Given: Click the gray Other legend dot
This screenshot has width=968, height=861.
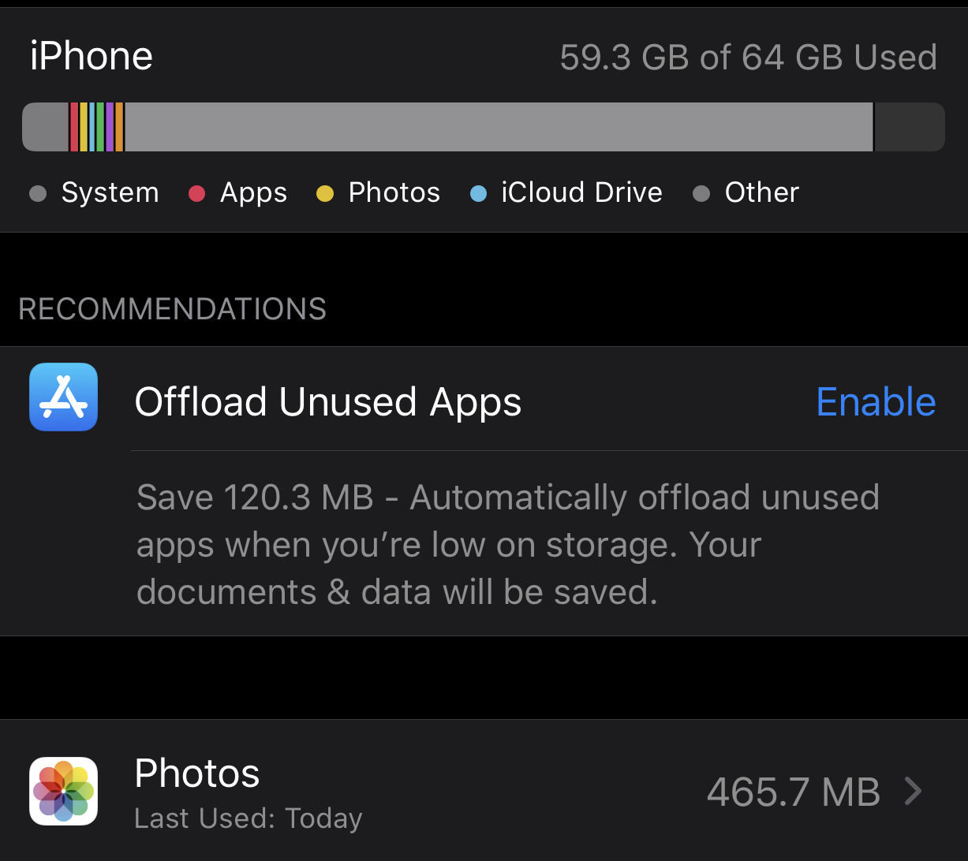Looking at the screenshot, I should point(701,193).
